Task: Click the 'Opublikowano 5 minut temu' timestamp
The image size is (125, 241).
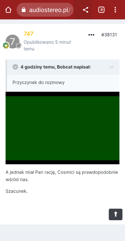Action: coord(47,46)
